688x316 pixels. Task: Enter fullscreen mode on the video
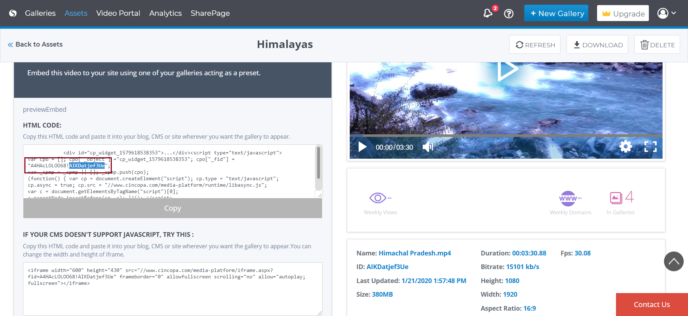650,147
